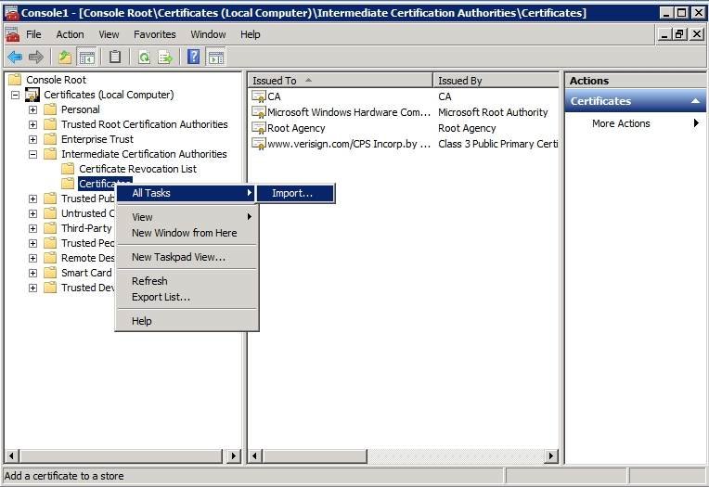Click the Personal folder icon
709x487 pixels.
[x=50, y=109]
